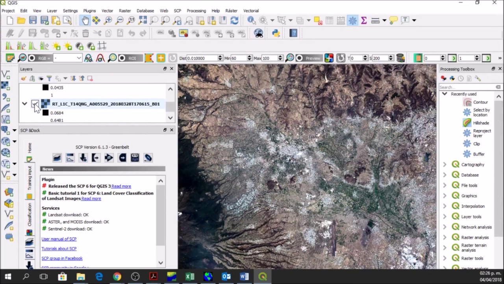Screen dimensions: 504x284
Task: Open Read more link for SCP 6 release
Action: pos(121,186)
